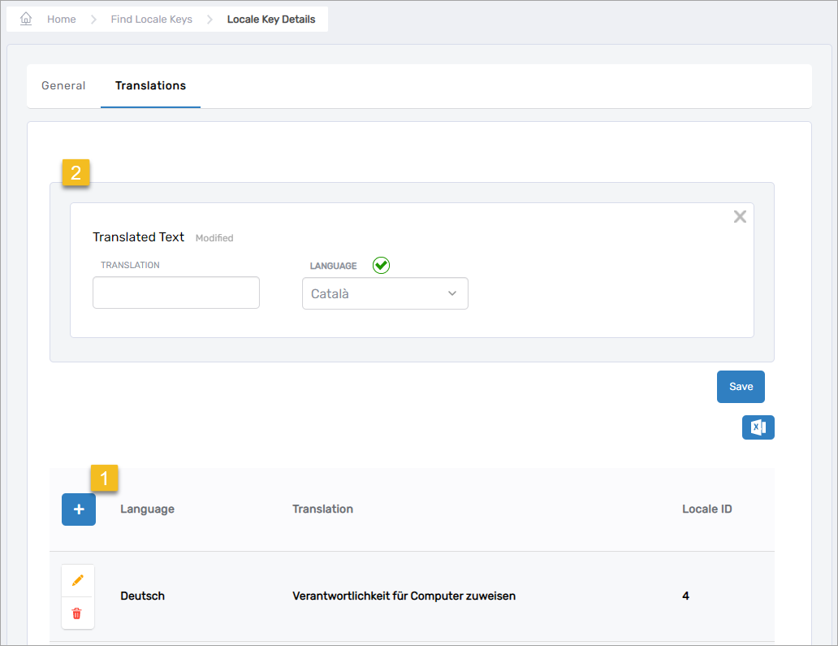
Task: Switch to the General tab
Action: pos(63,86)
